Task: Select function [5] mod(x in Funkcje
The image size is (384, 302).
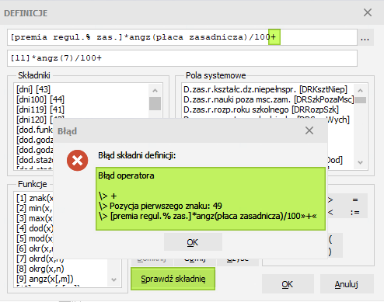Action: click(x=34, y=238)
